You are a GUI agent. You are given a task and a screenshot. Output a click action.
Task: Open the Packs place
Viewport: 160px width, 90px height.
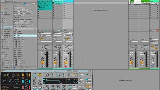tap(5, 54)
